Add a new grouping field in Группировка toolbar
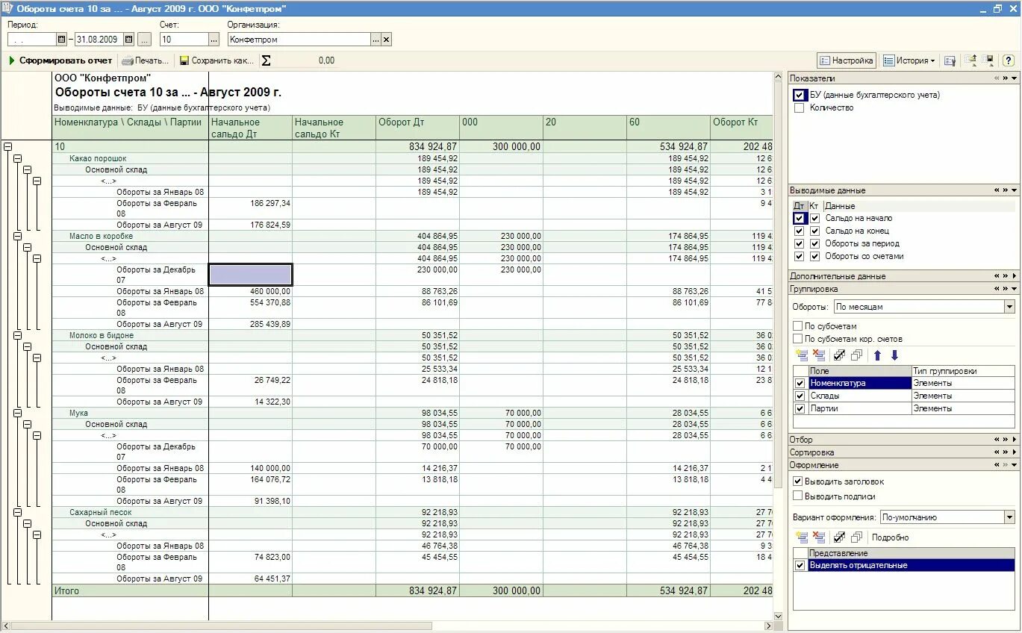Screen dimensions: 1022x633 coord(802,356)
